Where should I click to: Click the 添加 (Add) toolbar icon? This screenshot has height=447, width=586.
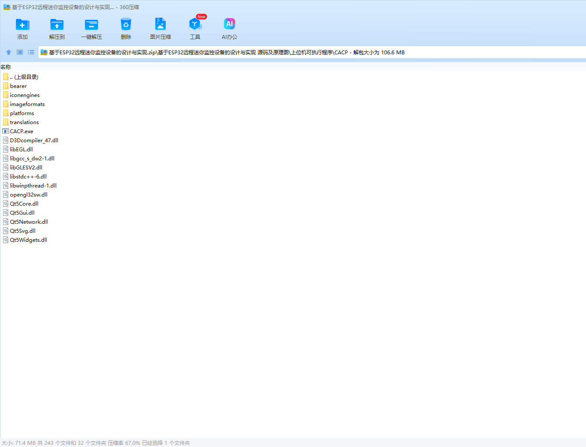[22, 25]
